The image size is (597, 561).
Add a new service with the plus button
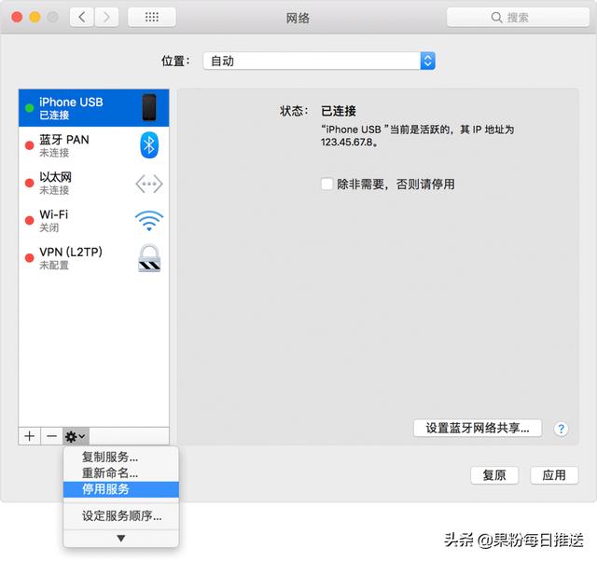pyautogui.click(x=29, y=436)
